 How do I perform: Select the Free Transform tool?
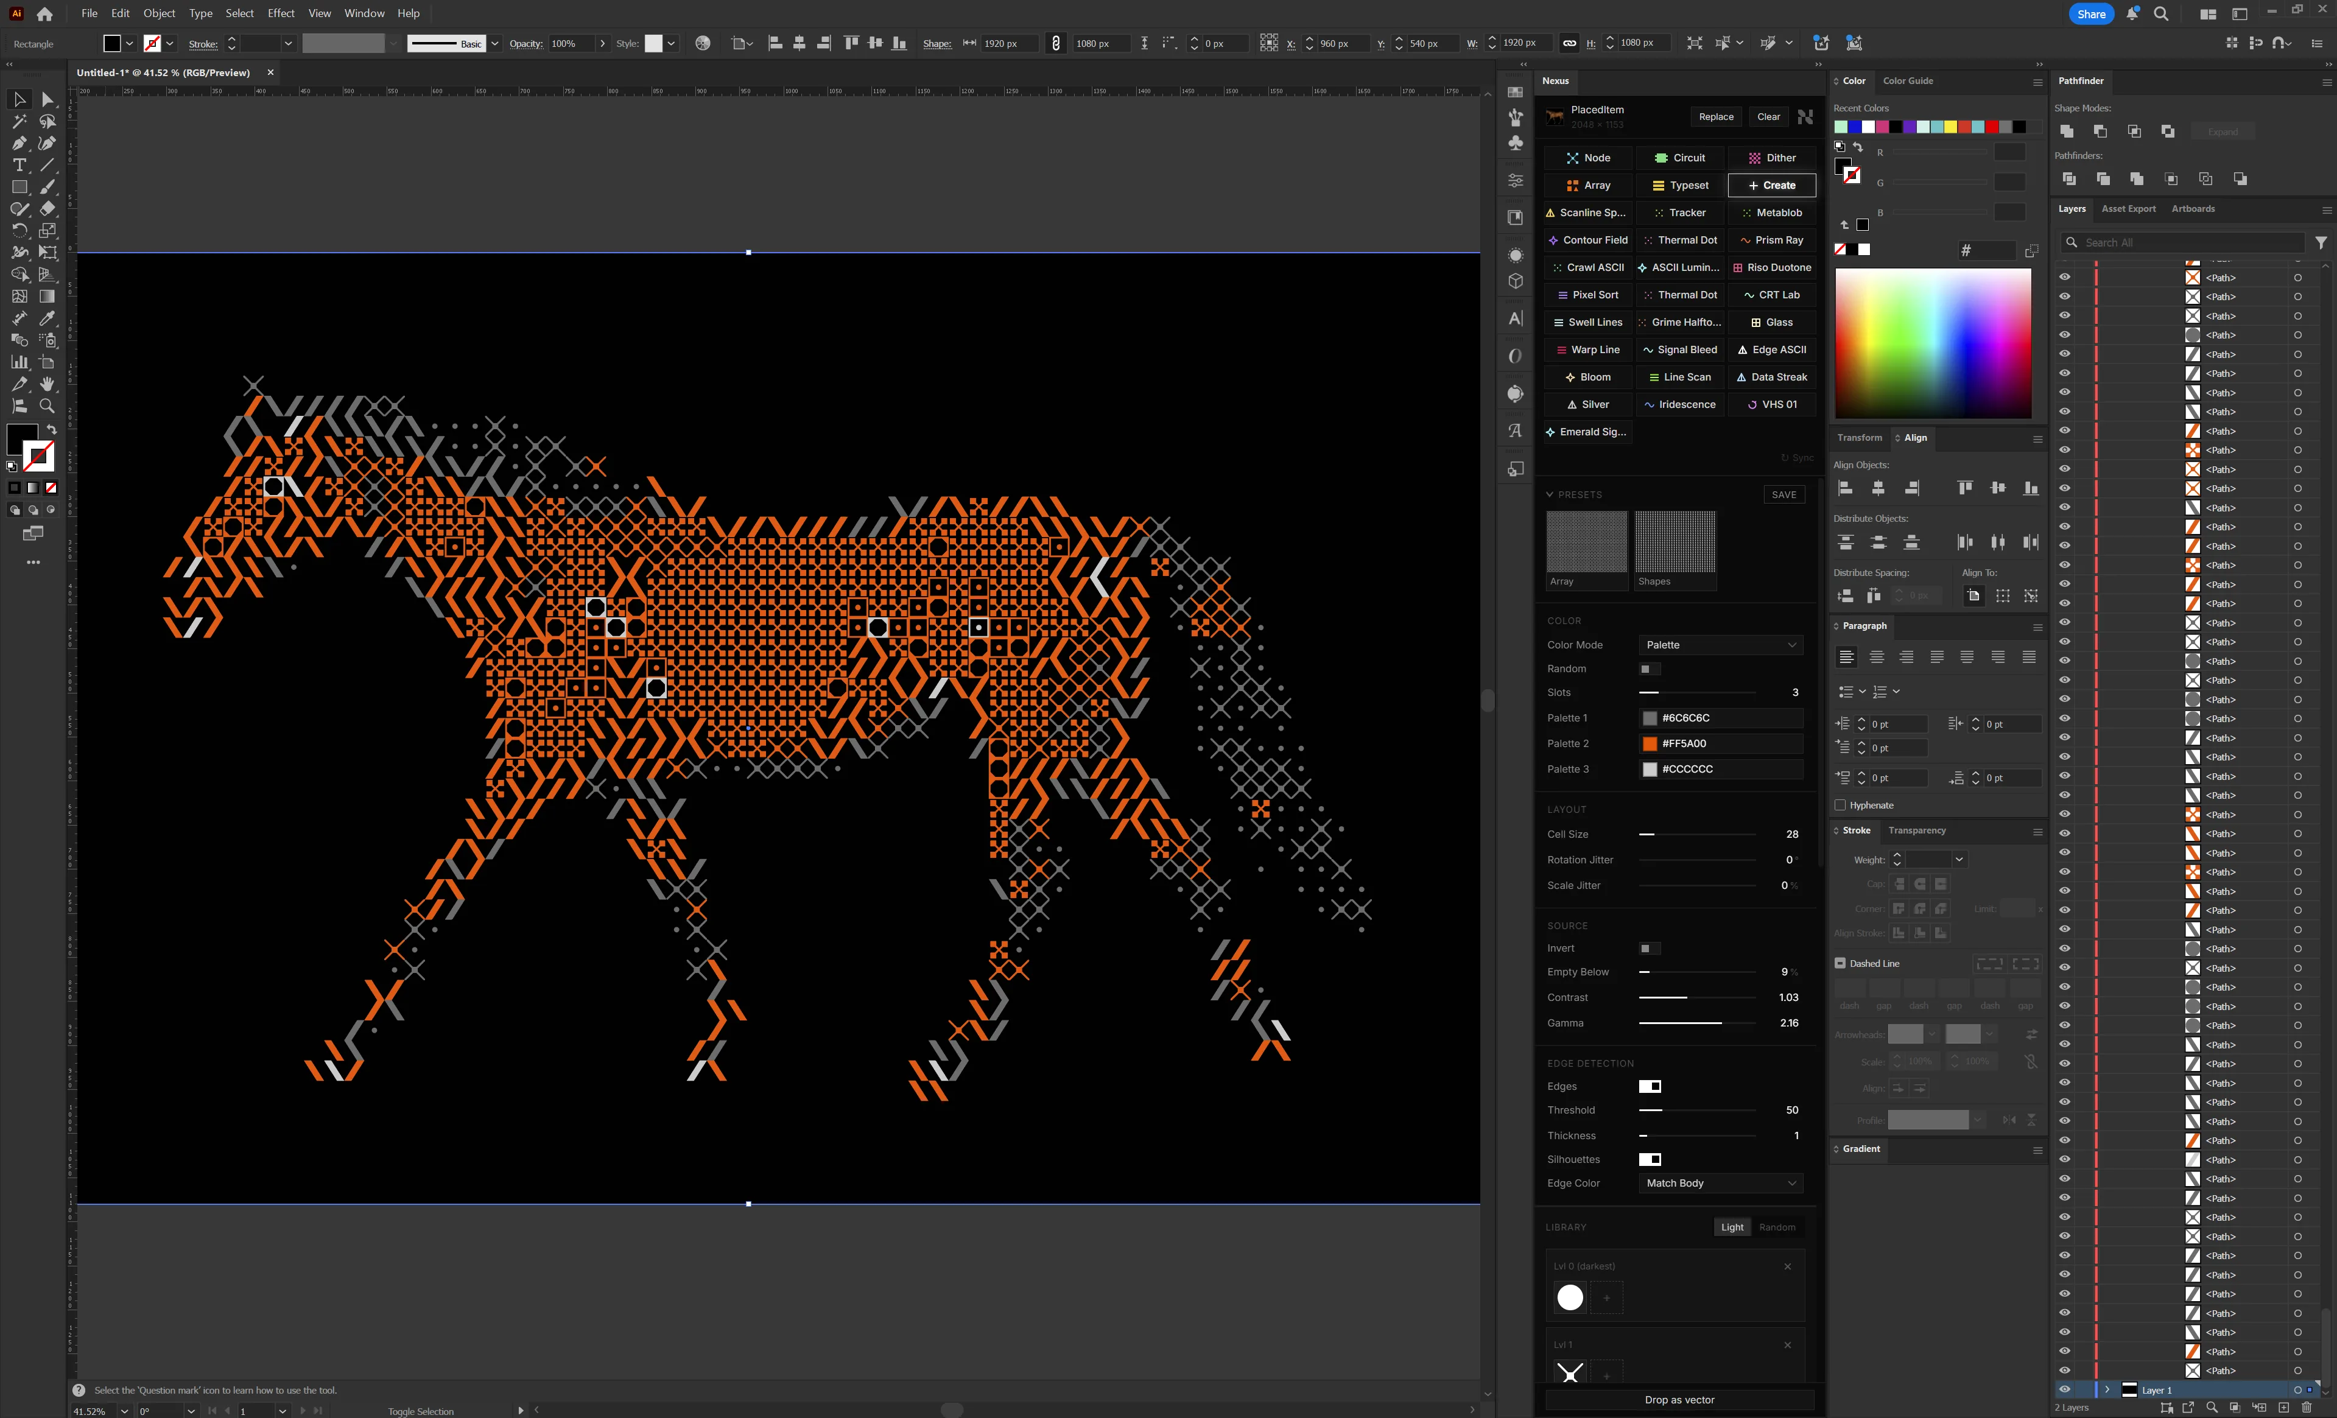pyautogui.click(x=47, y=252)
